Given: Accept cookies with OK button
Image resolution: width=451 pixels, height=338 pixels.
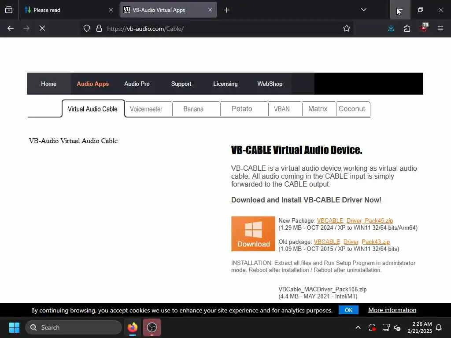Looking at the screenshot, I should [x=349, y=310].
